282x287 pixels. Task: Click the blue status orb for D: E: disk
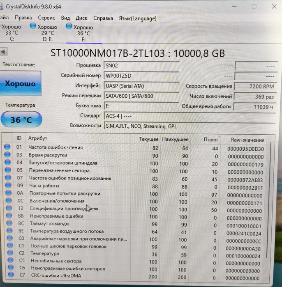pos(33,26)
